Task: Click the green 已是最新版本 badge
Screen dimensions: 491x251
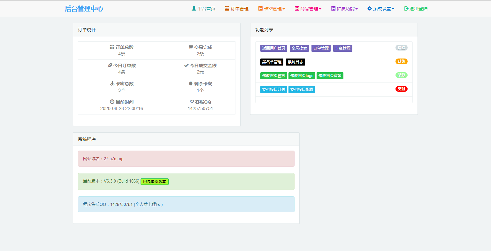Action: pos(155,182)
